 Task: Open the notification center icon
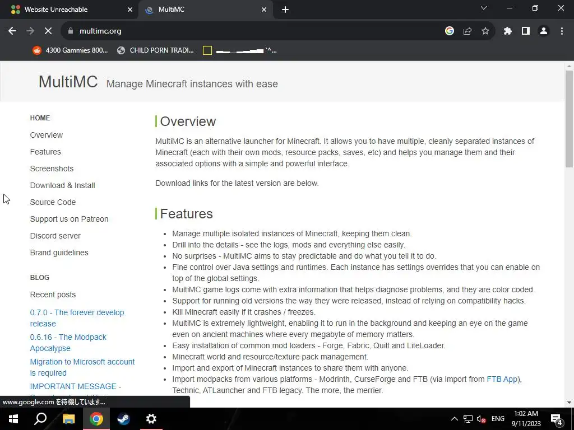pos(557,419)
